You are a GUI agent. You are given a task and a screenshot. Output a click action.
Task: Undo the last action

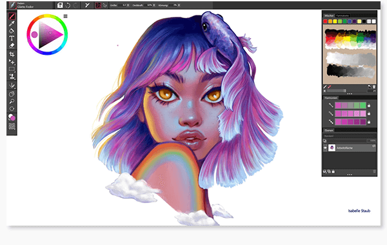coord(68,5)
